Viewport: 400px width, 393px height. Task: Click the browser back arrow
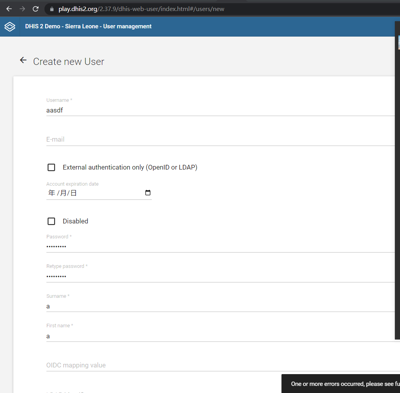(x=9, y=9)
